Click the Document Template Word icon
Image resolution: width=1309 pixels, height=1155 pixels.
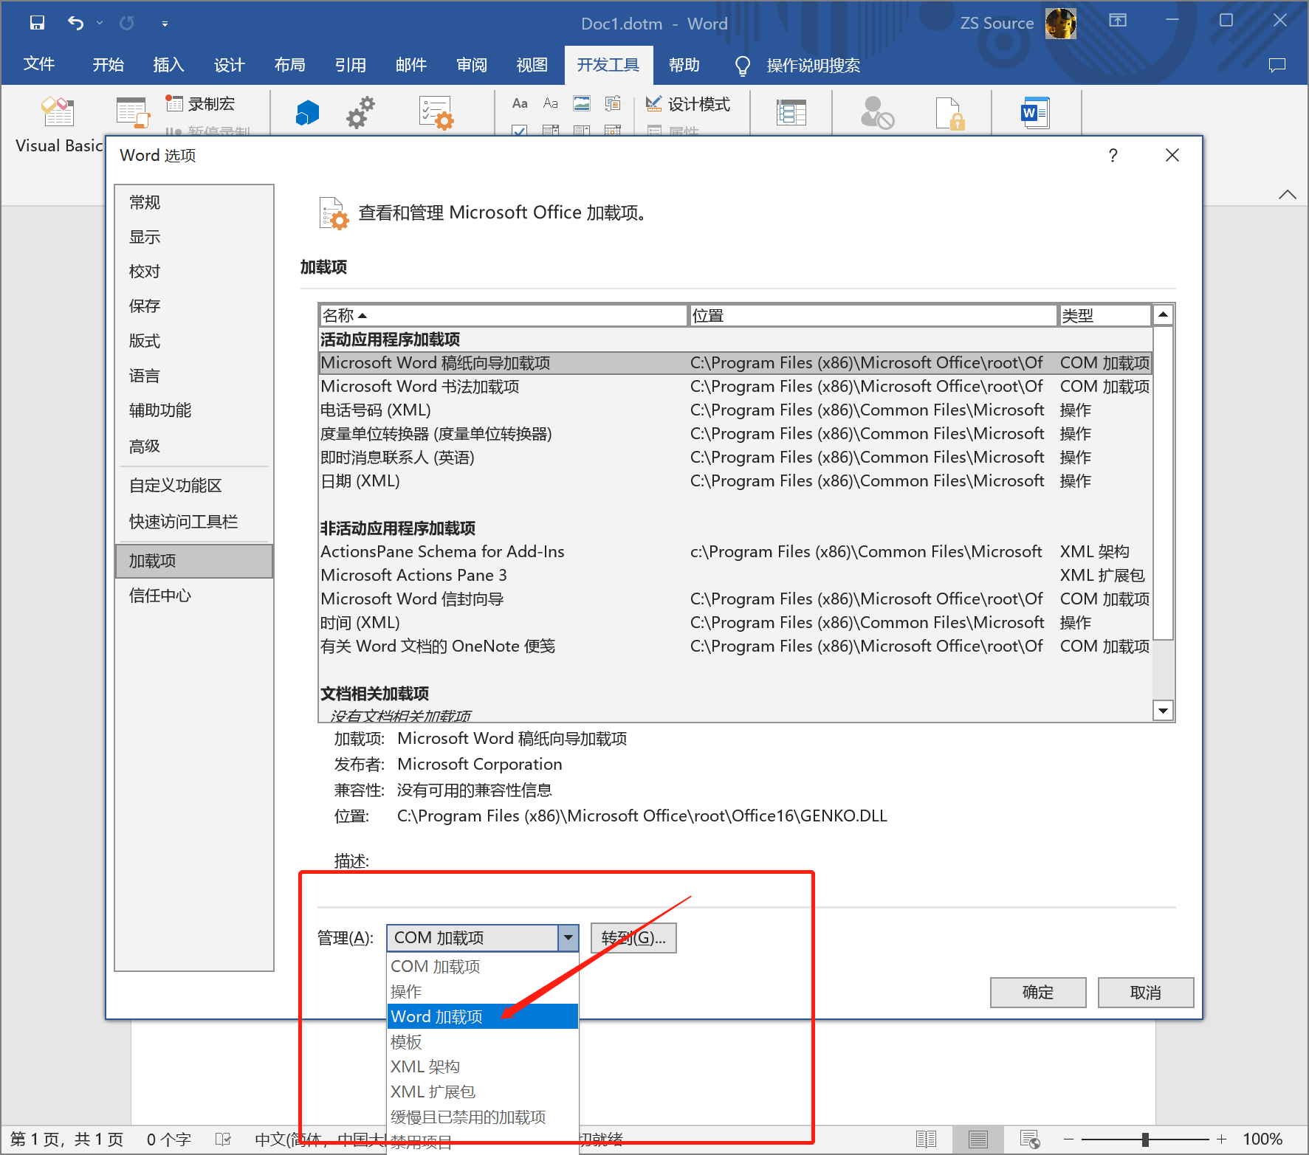point(1034,113)
